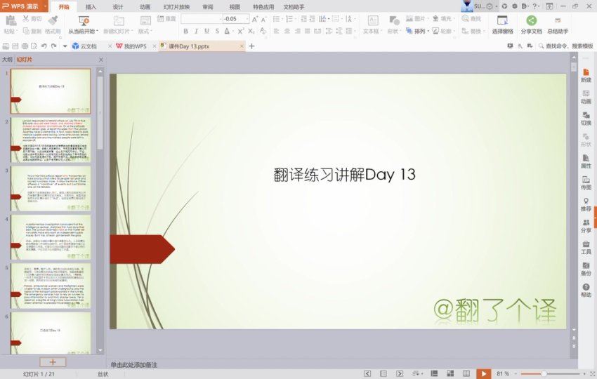Switch to the View (视图) ribbon tab
This screenshot has width=597, height=379.
235,7
